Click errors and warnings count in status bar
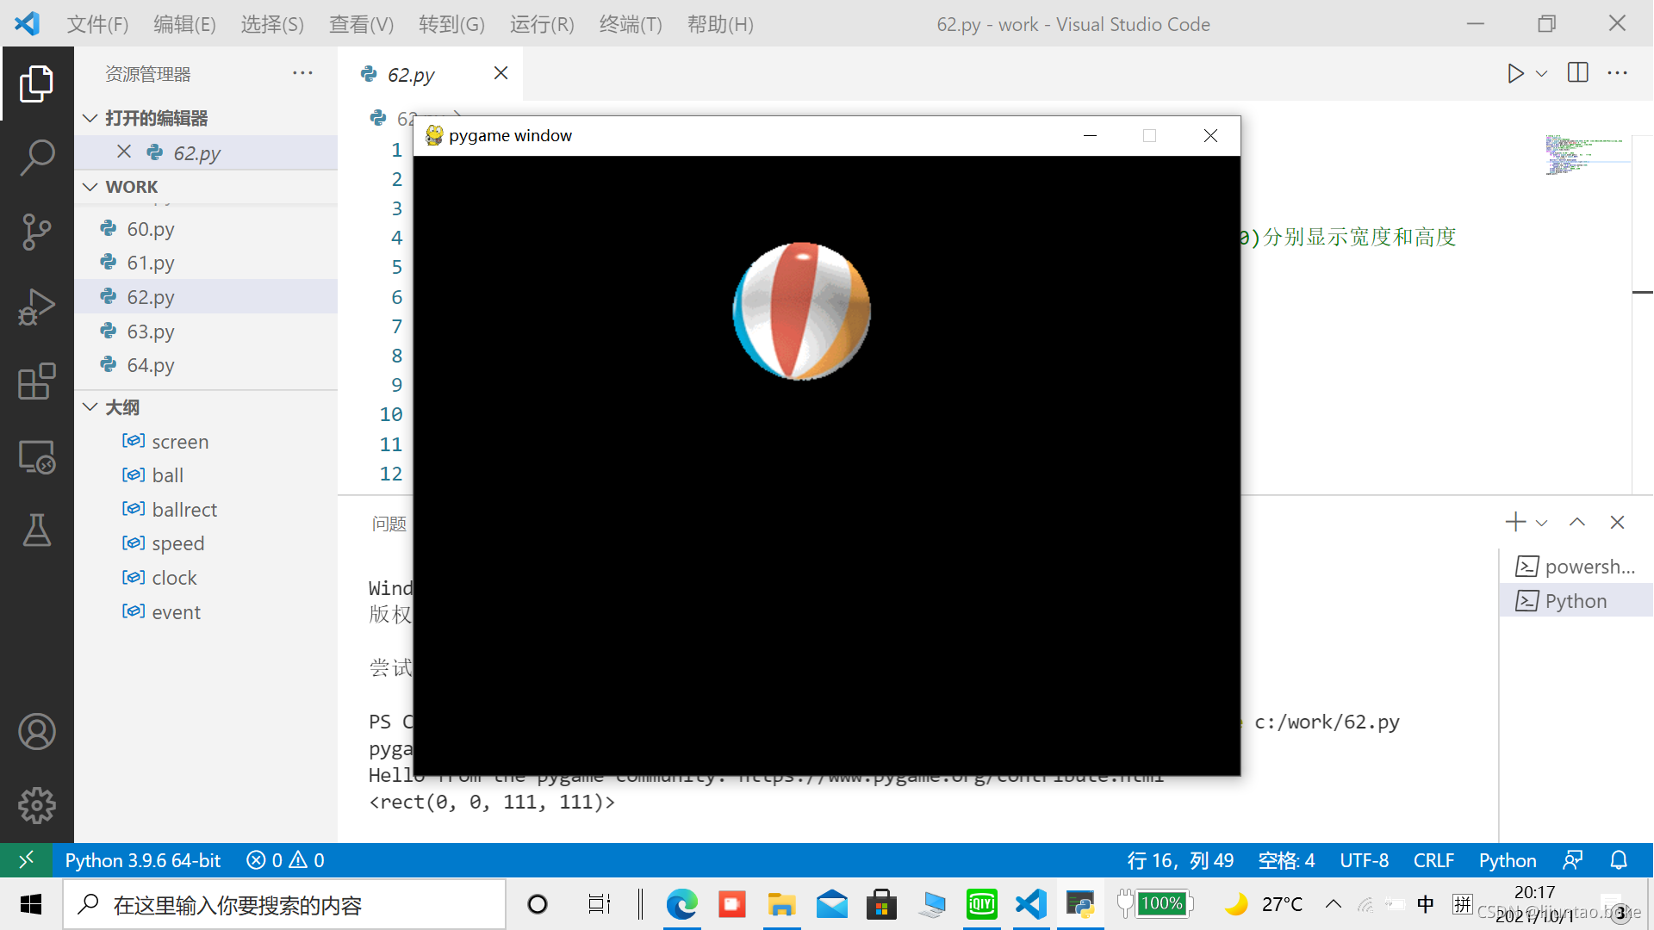The image size is (1654, 930). 285,860
